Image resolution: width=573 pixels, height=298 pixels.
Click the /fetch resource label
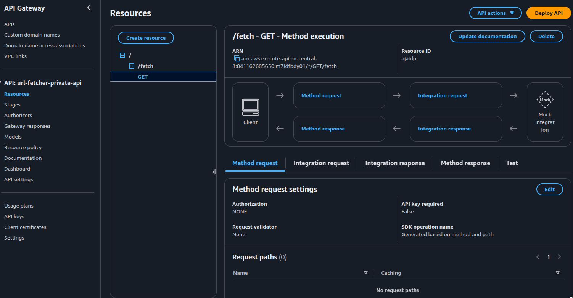(145, 66)
